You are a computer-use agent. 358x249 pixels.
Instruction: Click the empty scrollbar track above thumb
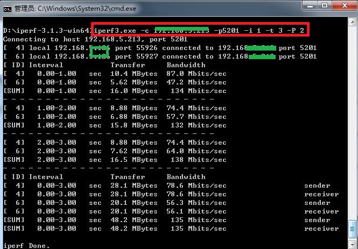coord(352,123)
